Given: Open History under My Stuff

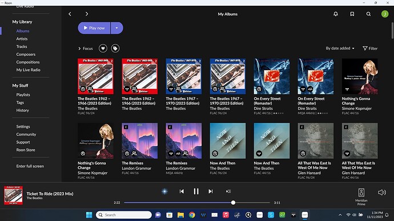Looking at the screenshot, I should pos(23,110).
